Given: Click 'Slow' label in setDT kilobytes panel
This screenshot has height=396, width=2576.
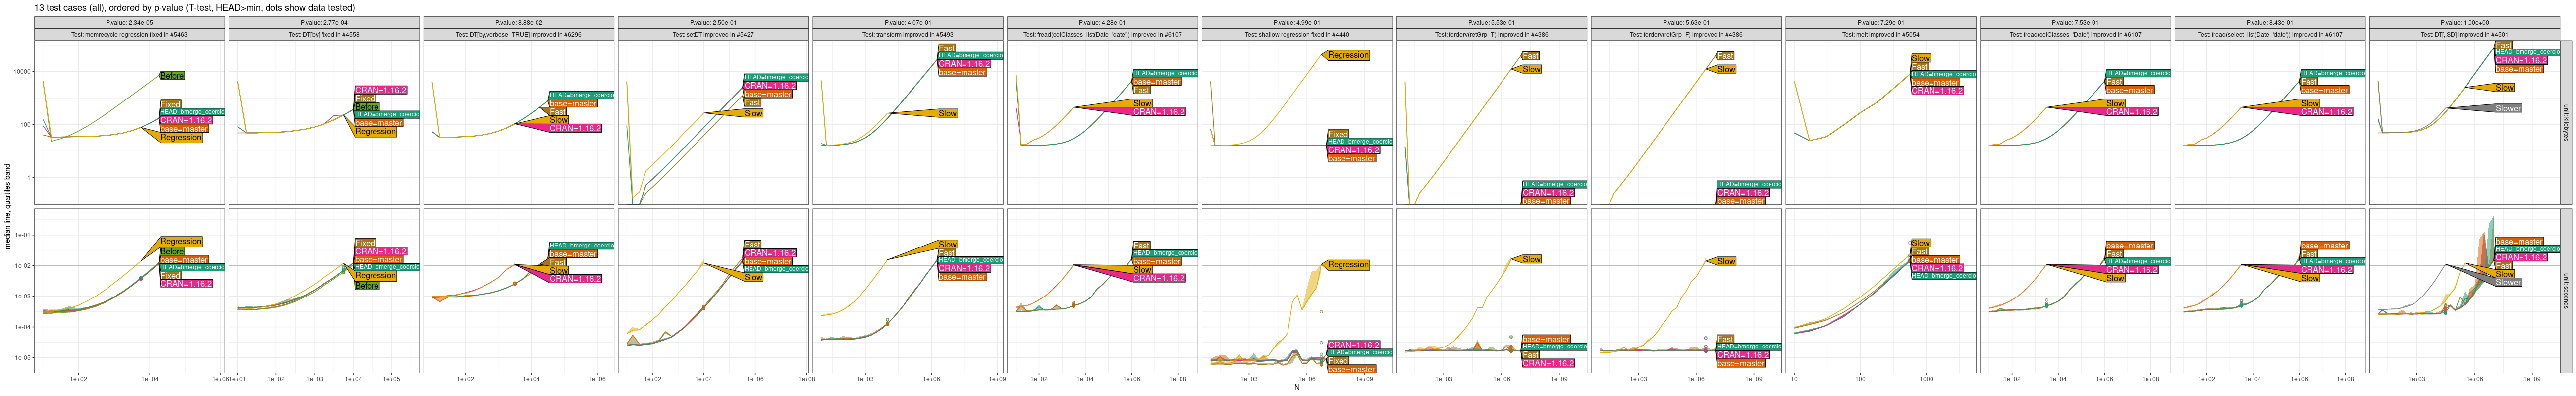Looking at the screenshot, I should point(754,114).
